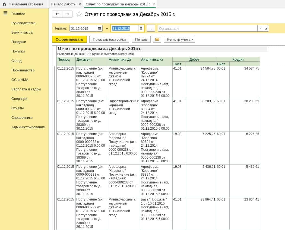This screenshot has height=230, width=285.
Task: Close the Отчет по проводкам tab
Action: pos(154,4)
